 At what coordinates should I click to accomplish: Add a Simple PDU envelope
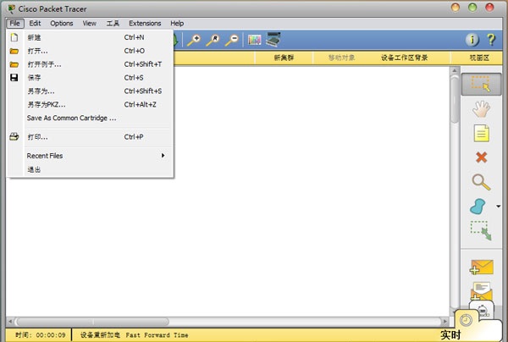pyautogui.click(x=481, y=268)
